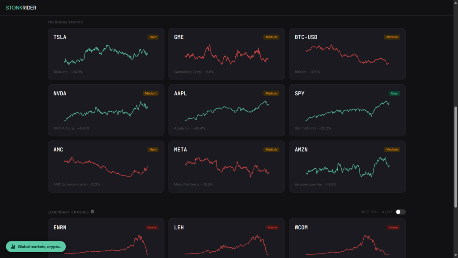This screenshot has width=458, height=258.
Task: Open the BTC-USD Bitcoin track
Action: [x=347, y=54]
